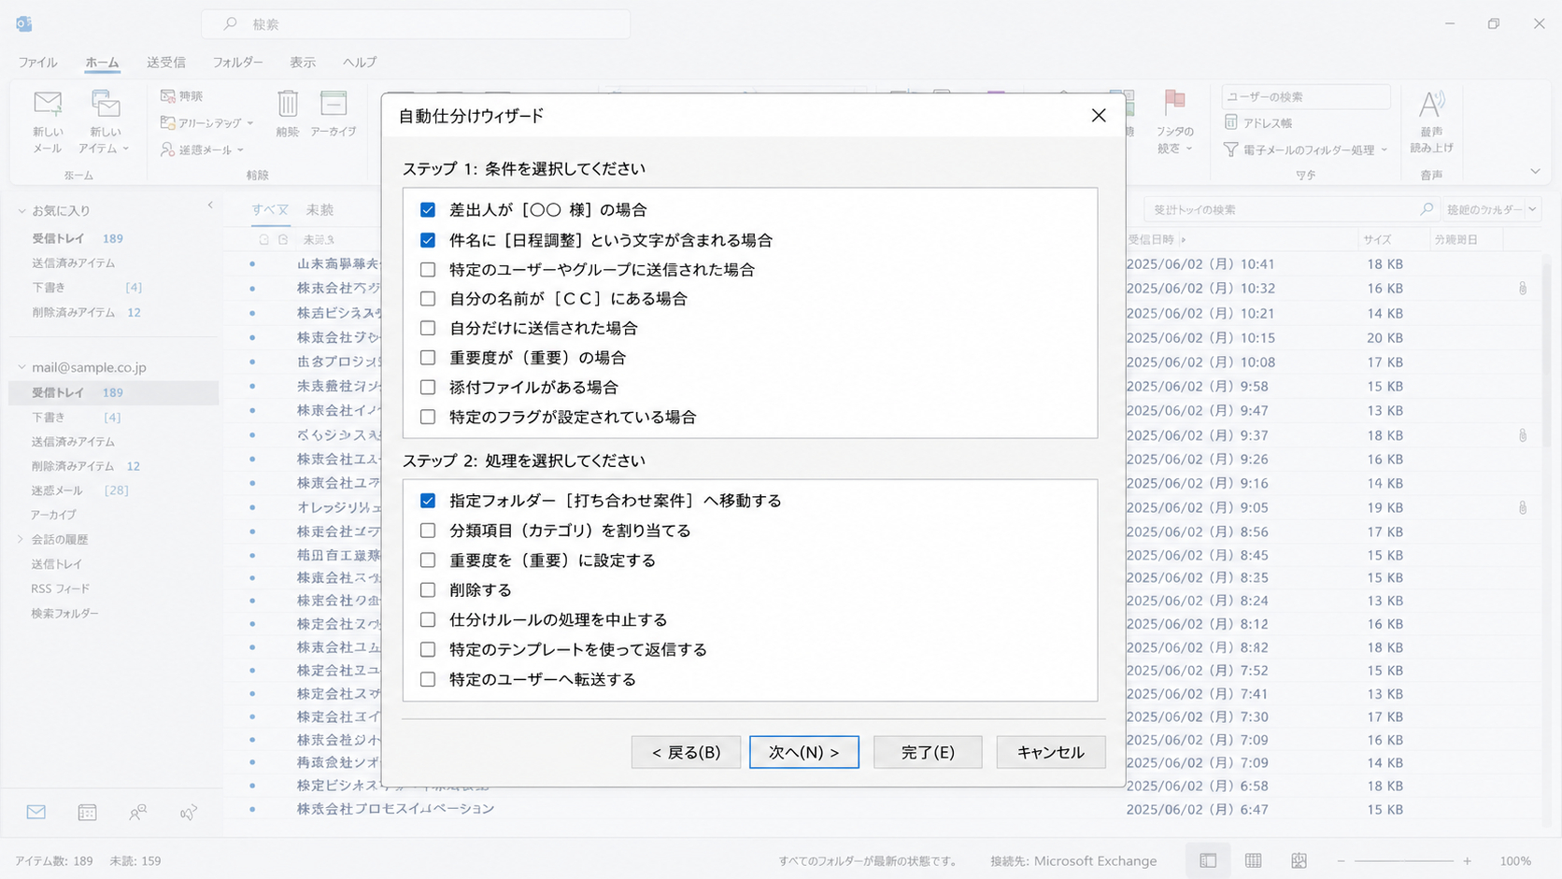Click the zoom slider track in status bar
The image size is (1562, 879).
(1404, 860)
